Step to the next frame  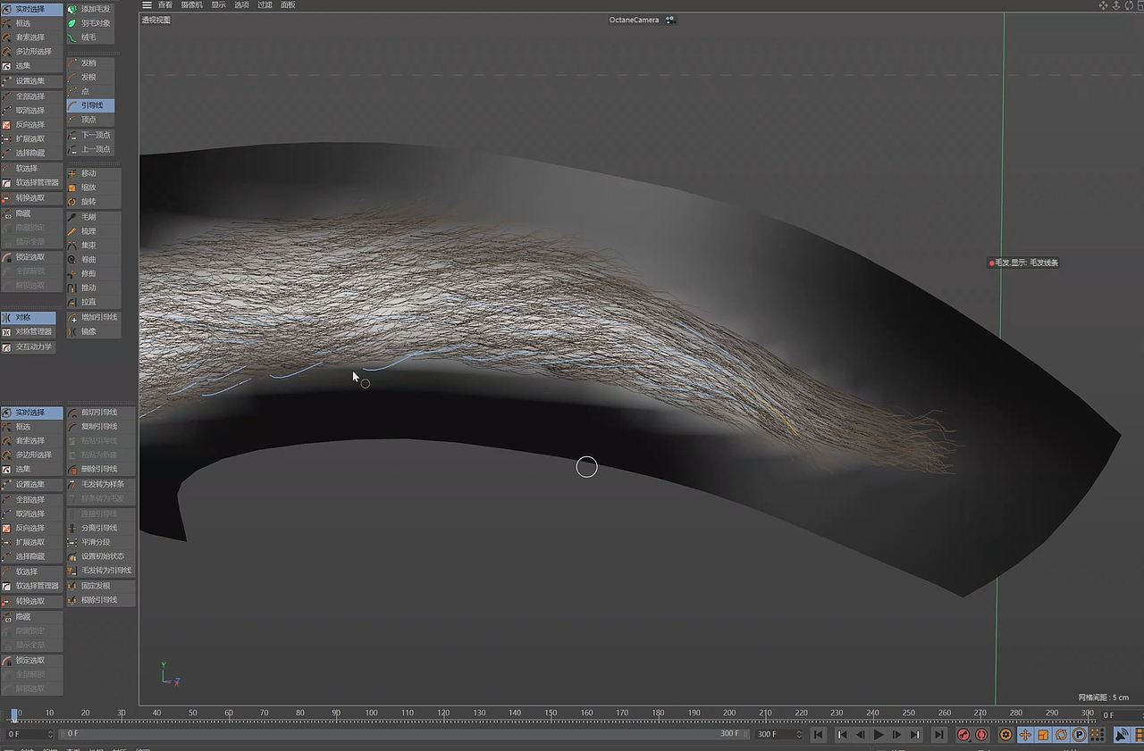tap(897, 735)
